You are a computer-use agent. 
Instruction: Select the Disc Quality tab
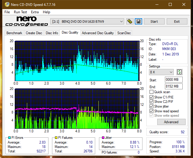click(x=70, y=32)
